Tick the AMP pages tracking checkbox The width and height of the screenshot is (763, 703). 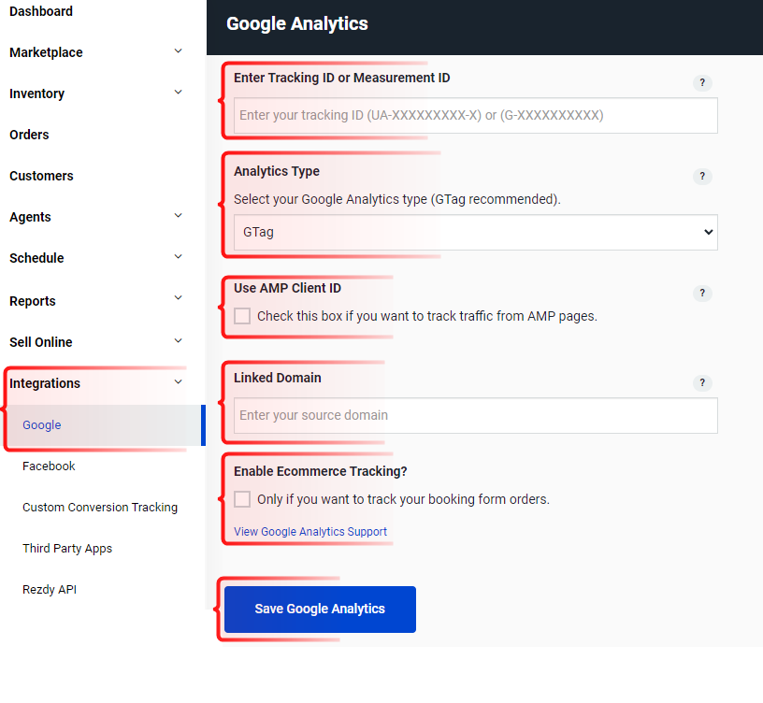242,316
